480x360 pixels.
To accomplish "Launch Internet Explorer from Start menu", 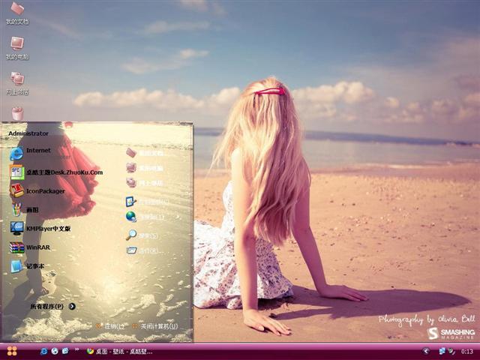I will pyautogui.click(x=37, y=151).
